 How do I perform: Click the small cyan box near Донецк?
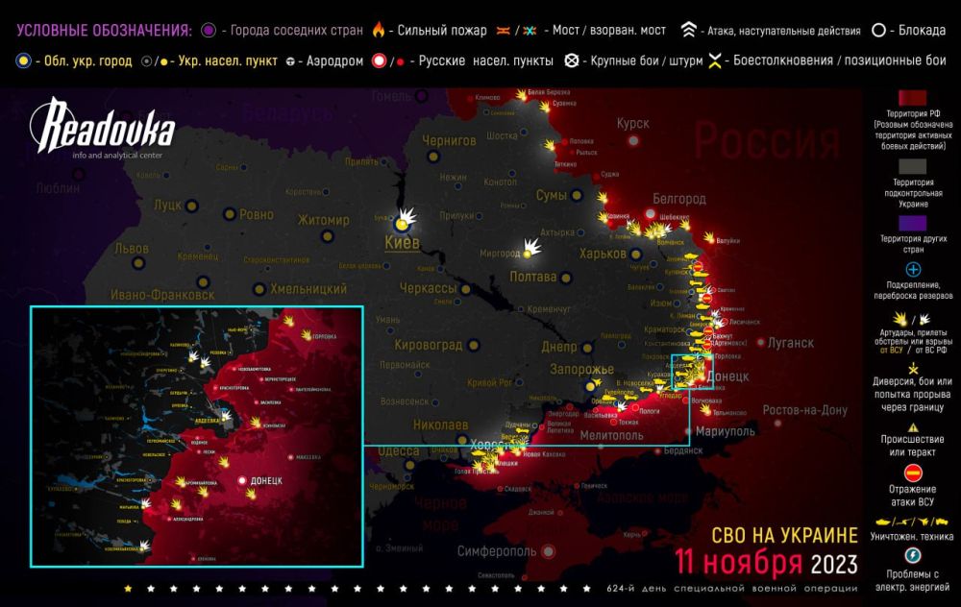(x=693, y=371)
